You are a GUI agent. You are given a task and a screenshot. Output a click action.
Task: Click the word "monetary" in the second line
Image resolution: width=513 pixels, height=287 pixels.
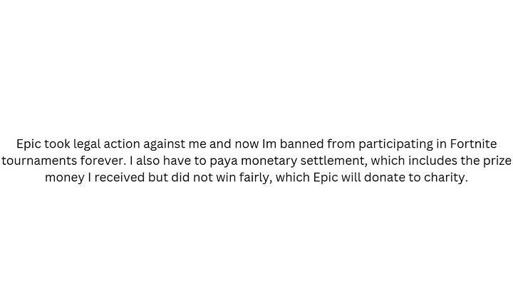coord(269,162)
